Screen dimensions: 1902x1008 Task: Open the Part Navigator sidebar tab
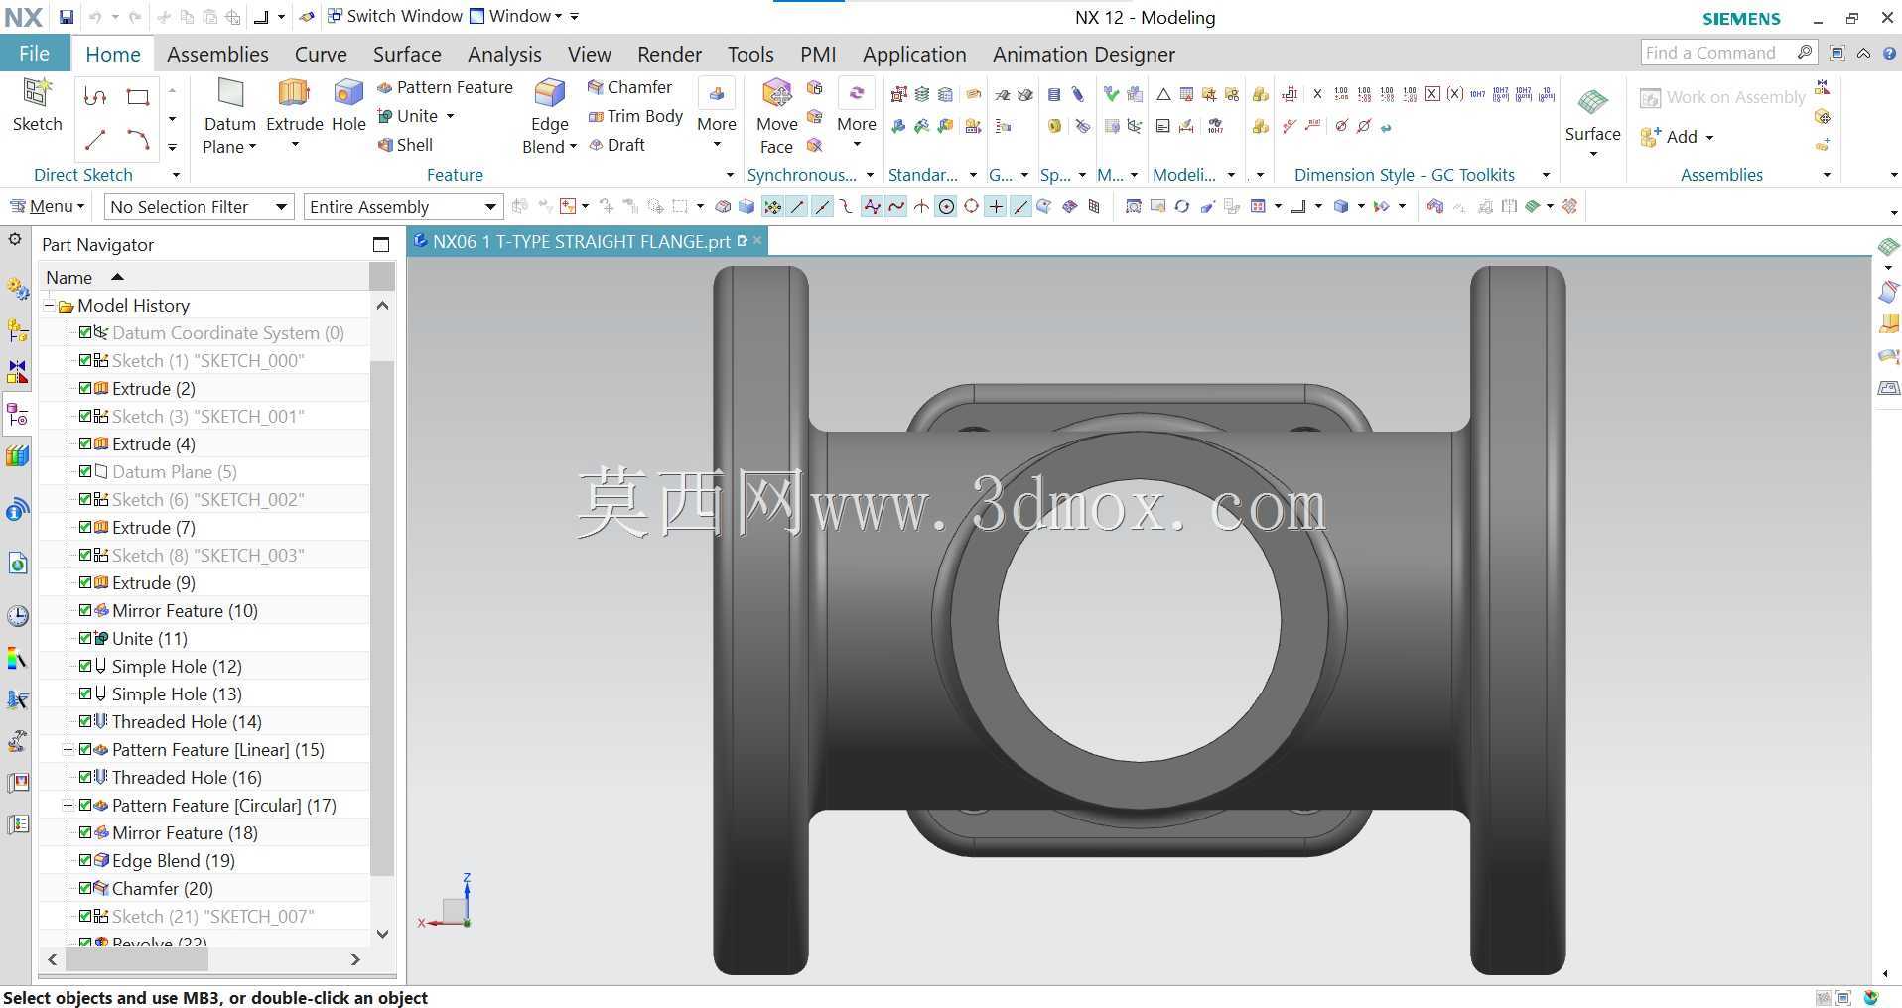pyautogui.click(x=17, y=415)
